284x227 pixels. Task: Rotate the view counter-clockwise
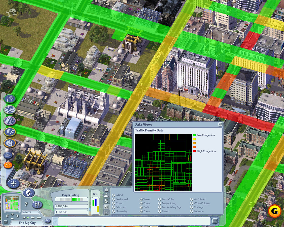7,216
